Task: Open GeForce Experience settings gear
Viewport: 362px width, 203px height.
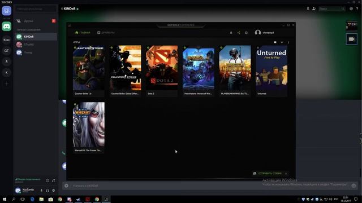Action: click(246, 33)
